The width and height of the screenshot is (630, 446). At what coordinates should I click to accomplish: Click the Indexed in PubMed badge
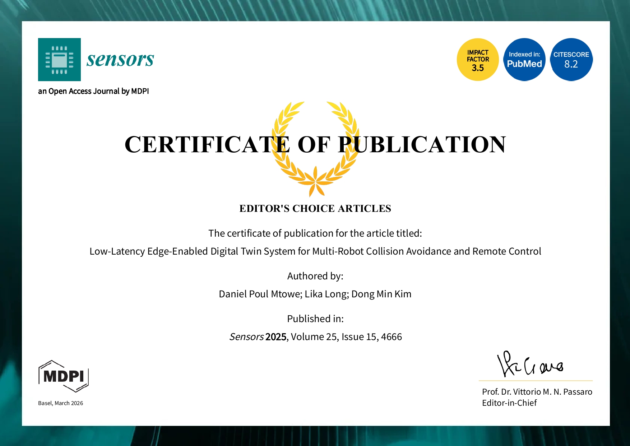[x=524, y=59]
